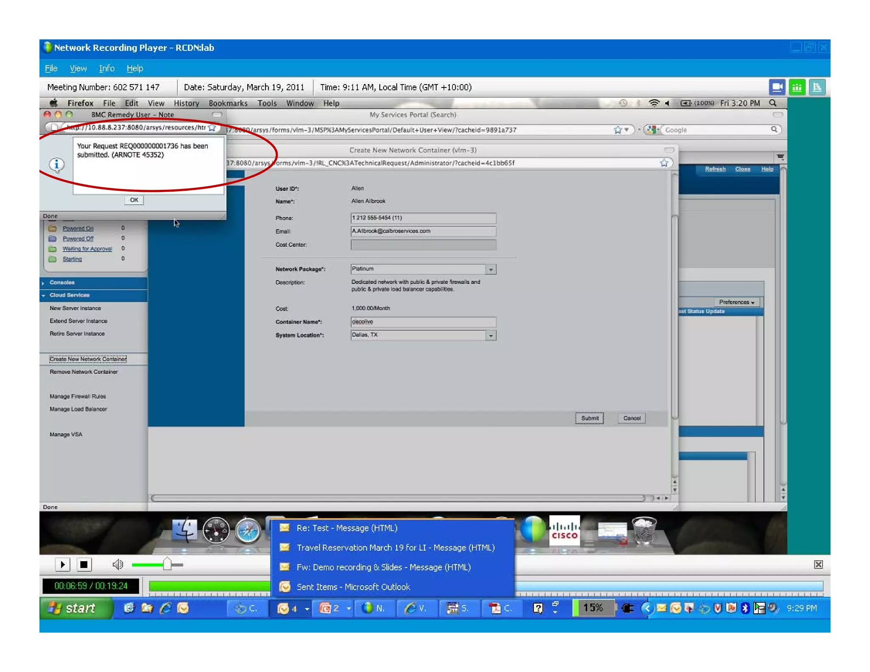Mute audio with the speaker icon
The width and height of the screenshot is (870, 672).
click(118, 565)
